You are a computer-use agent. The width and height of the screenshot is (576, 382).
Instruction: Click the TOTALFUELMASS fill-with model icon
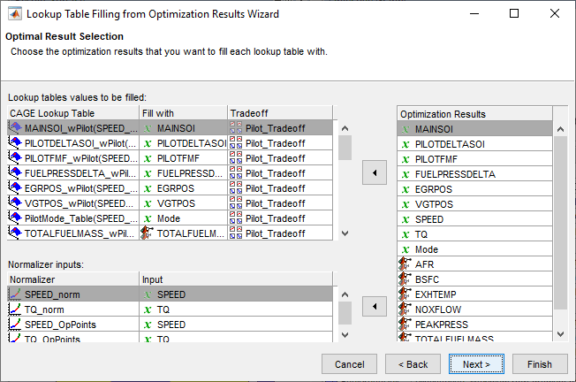click(x=148, y=233)
